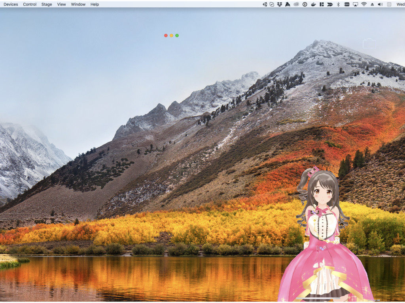Viewport: 405px width, 303px height.
Task: Click the window-tiling grid menu bar icon
Action: click(322, 4)
